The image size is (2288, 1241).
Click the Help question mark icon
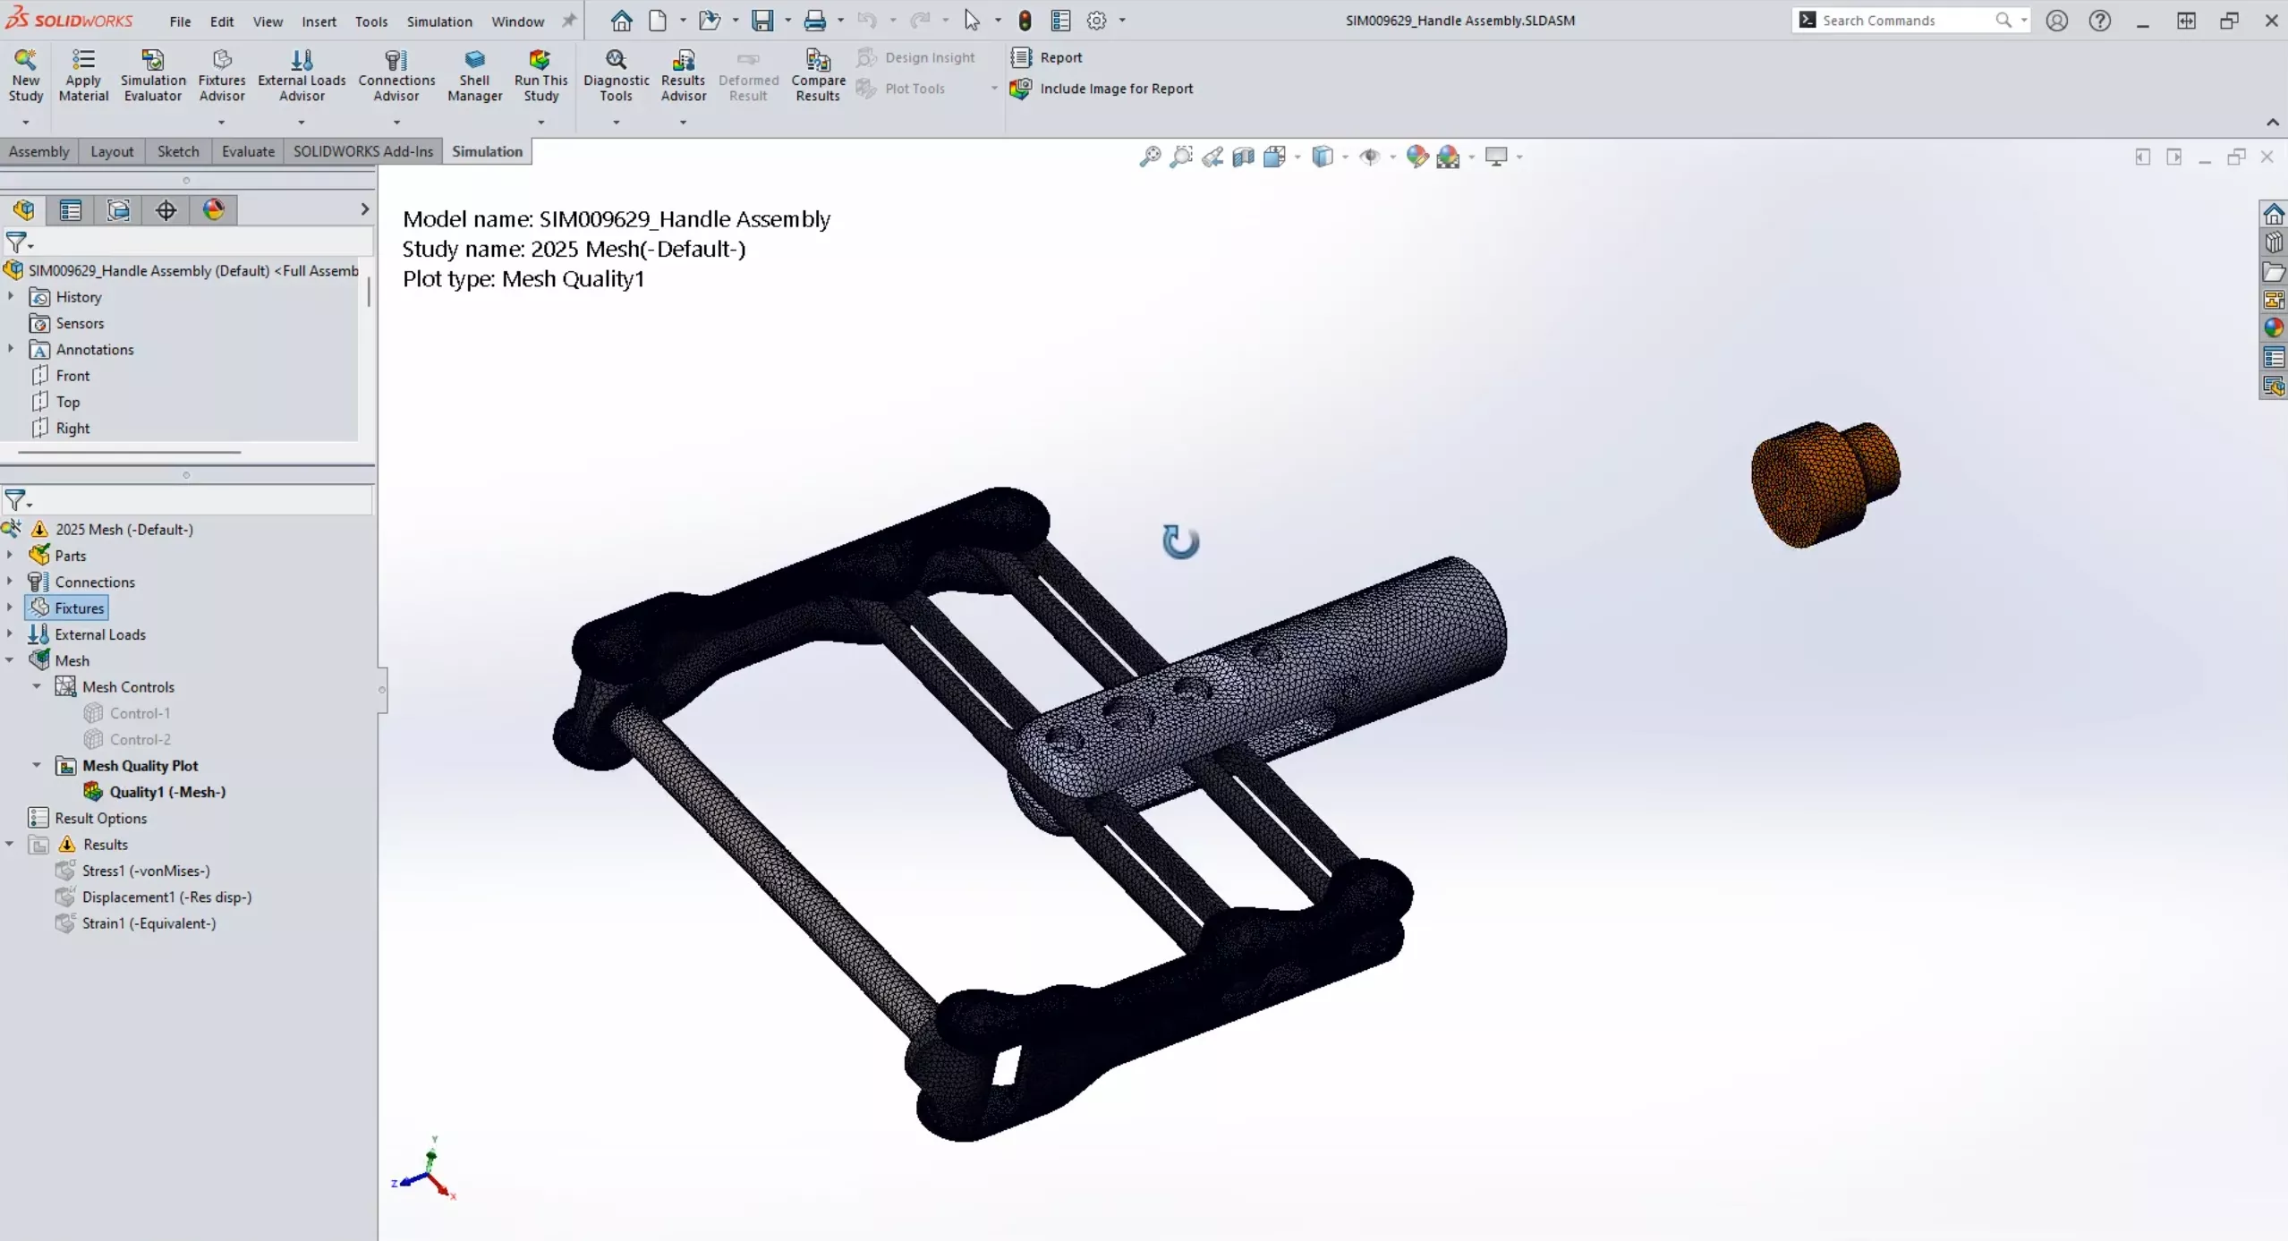click(2099, 21)
